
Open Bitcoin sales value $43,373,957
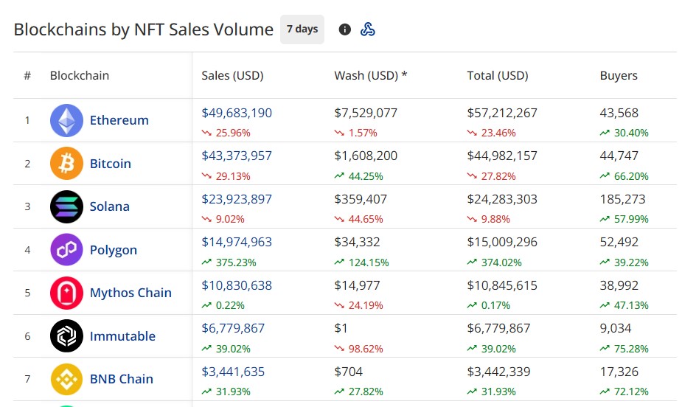(237, 156)
